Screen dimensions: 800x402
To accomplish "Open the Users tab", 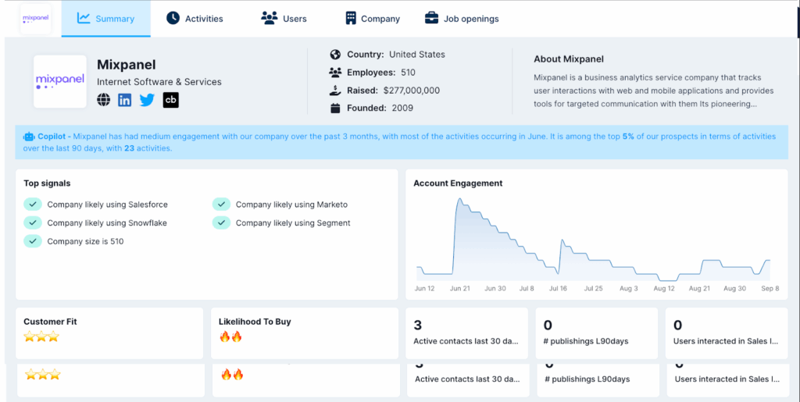I will point(284,19).
